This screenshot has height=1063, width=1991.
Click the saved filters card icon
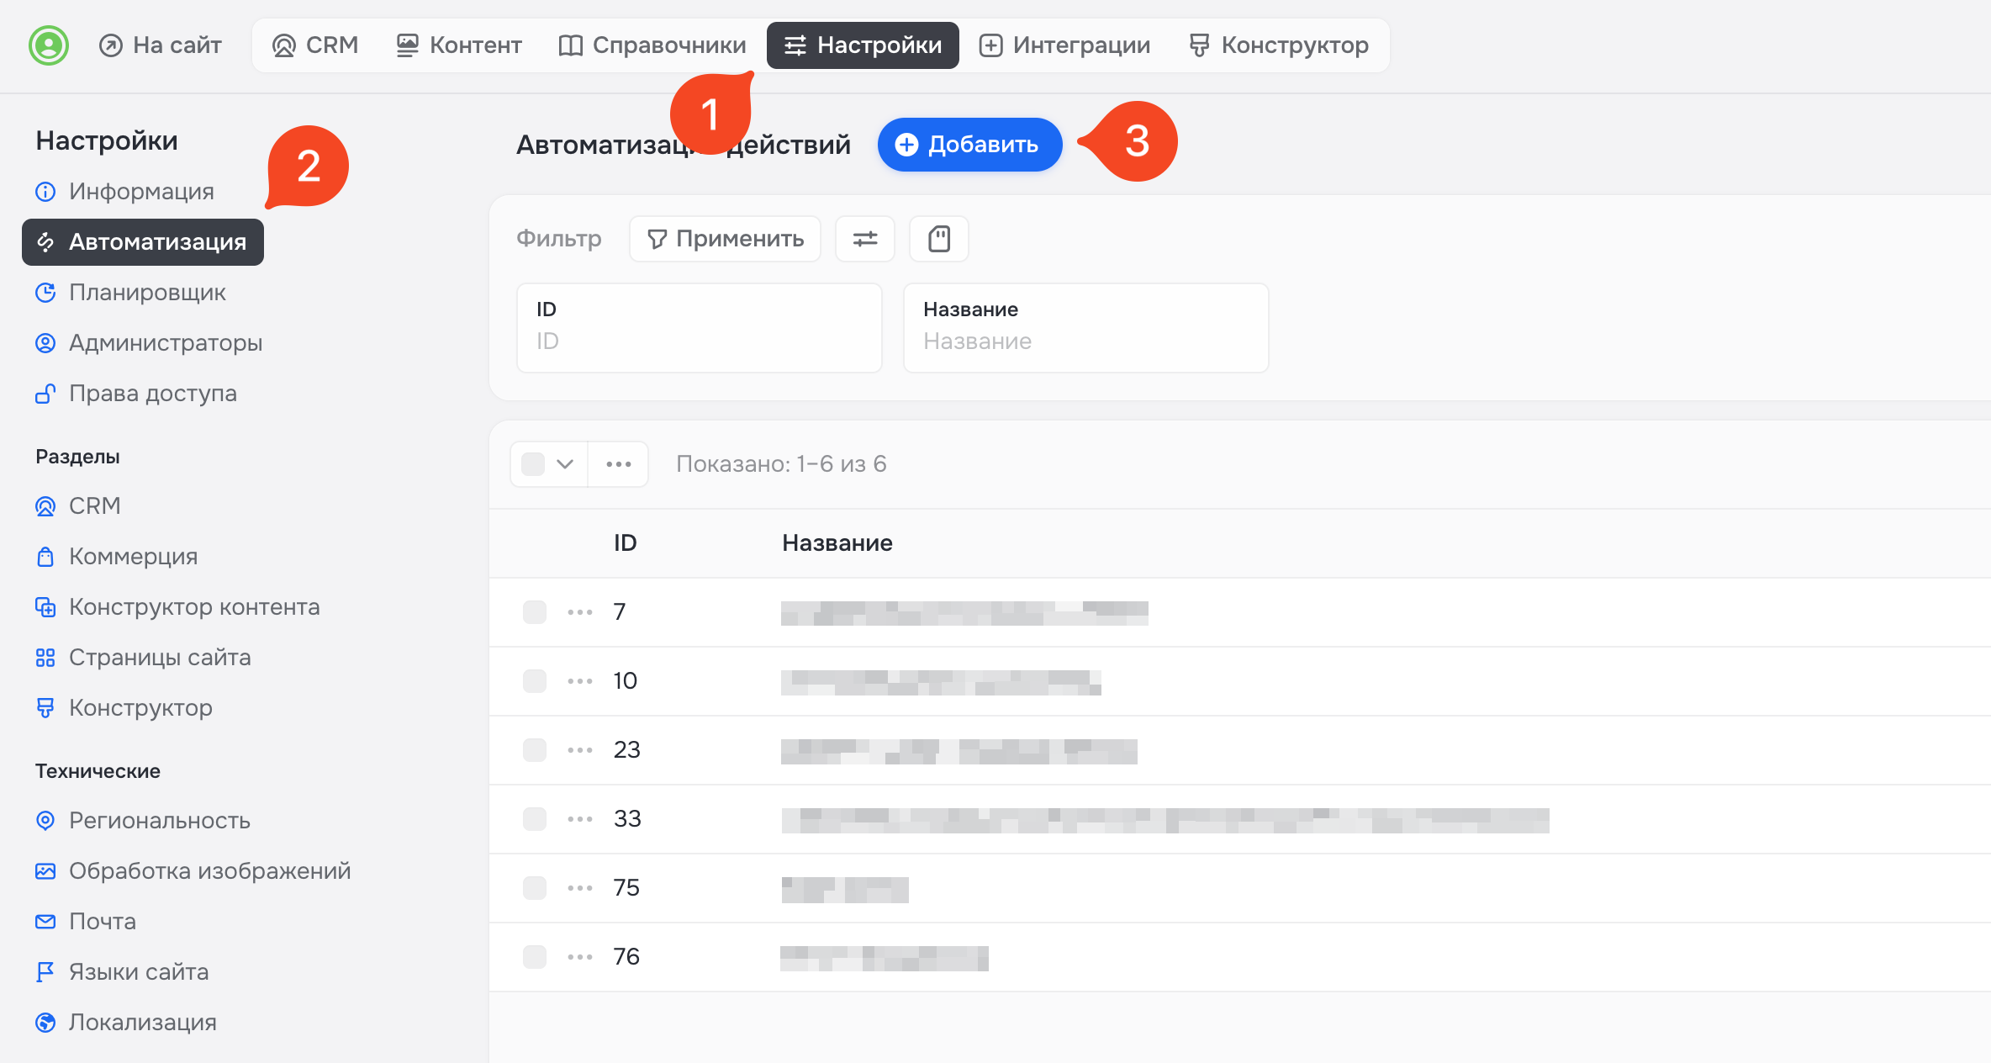pos(939,239)
